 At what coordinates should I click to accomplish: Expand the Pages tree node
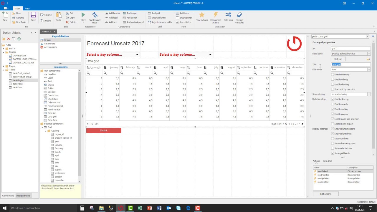[x=4, y=66]
